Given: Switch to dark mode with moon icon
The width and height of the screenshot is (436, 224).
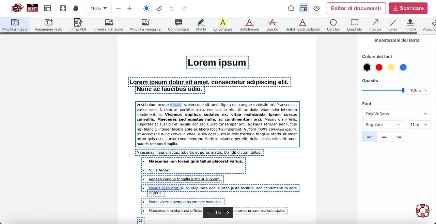Looking at the screenshot, I should (159, 8).
